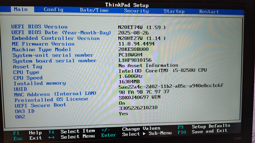Click the Save and Exit hint

coord(210,131)
